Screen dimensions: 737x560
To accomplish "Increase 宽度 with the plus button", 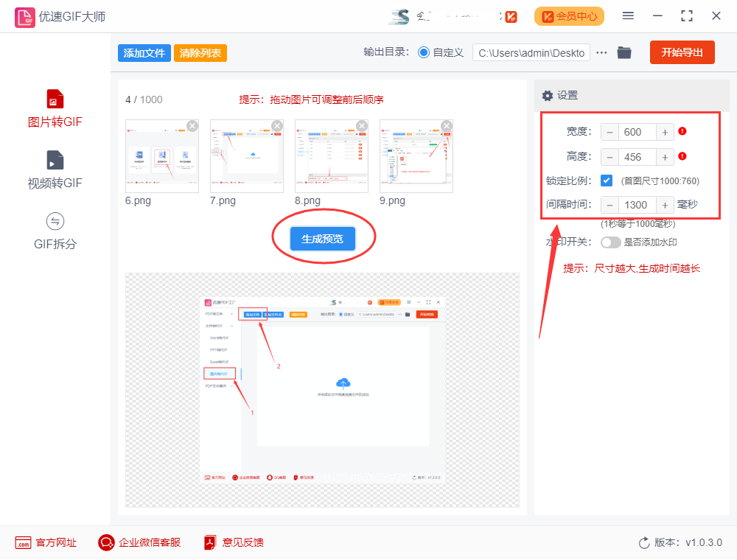I will (665, 132).
